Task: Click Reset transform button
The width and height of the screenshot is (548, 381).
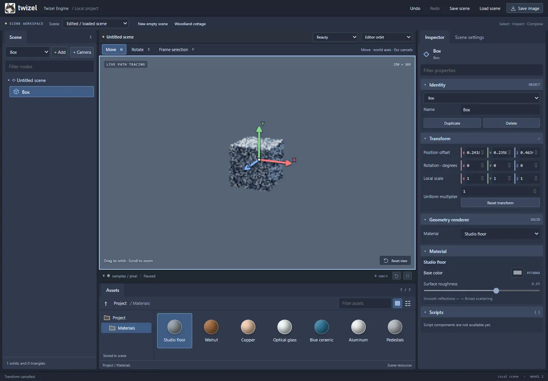Action: [x=500, y=203]
